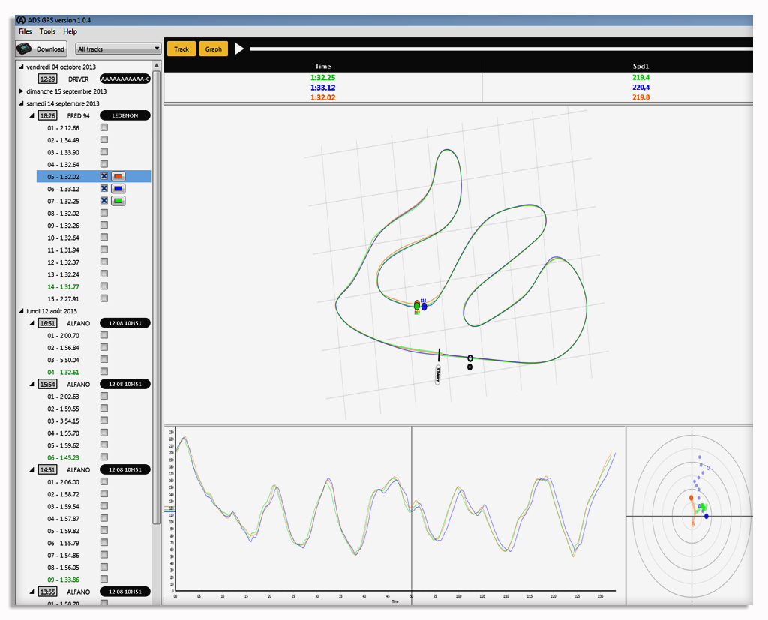Check lap 04 - 1:32.61 checkbox
The width and height of the screenshot is (768, 620).
[103, 372]
